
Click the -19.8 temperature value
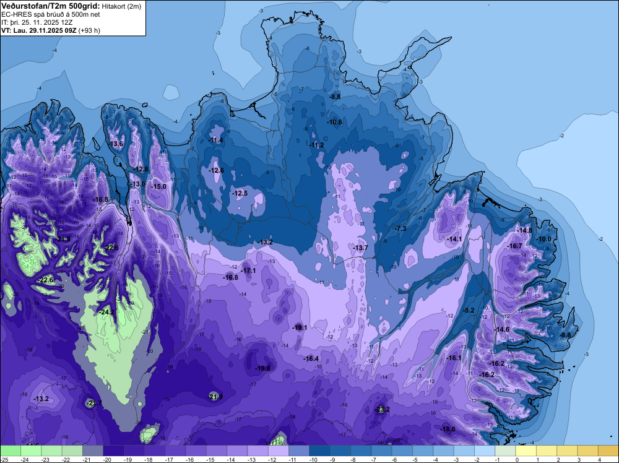tap(263, 368)
